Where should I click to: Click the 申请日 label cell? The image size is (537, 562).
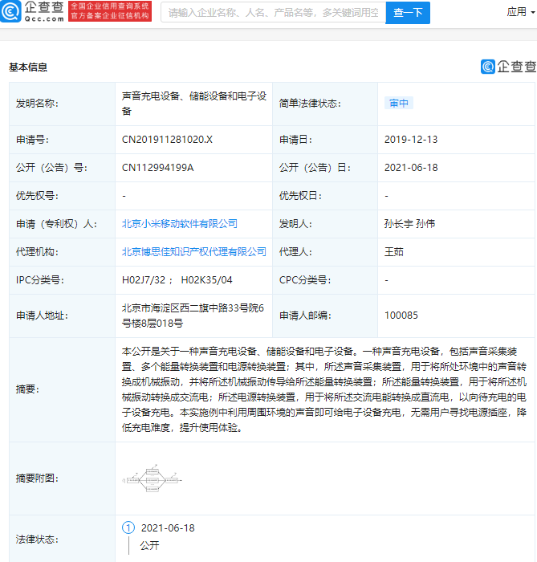[x=325, y=140]
